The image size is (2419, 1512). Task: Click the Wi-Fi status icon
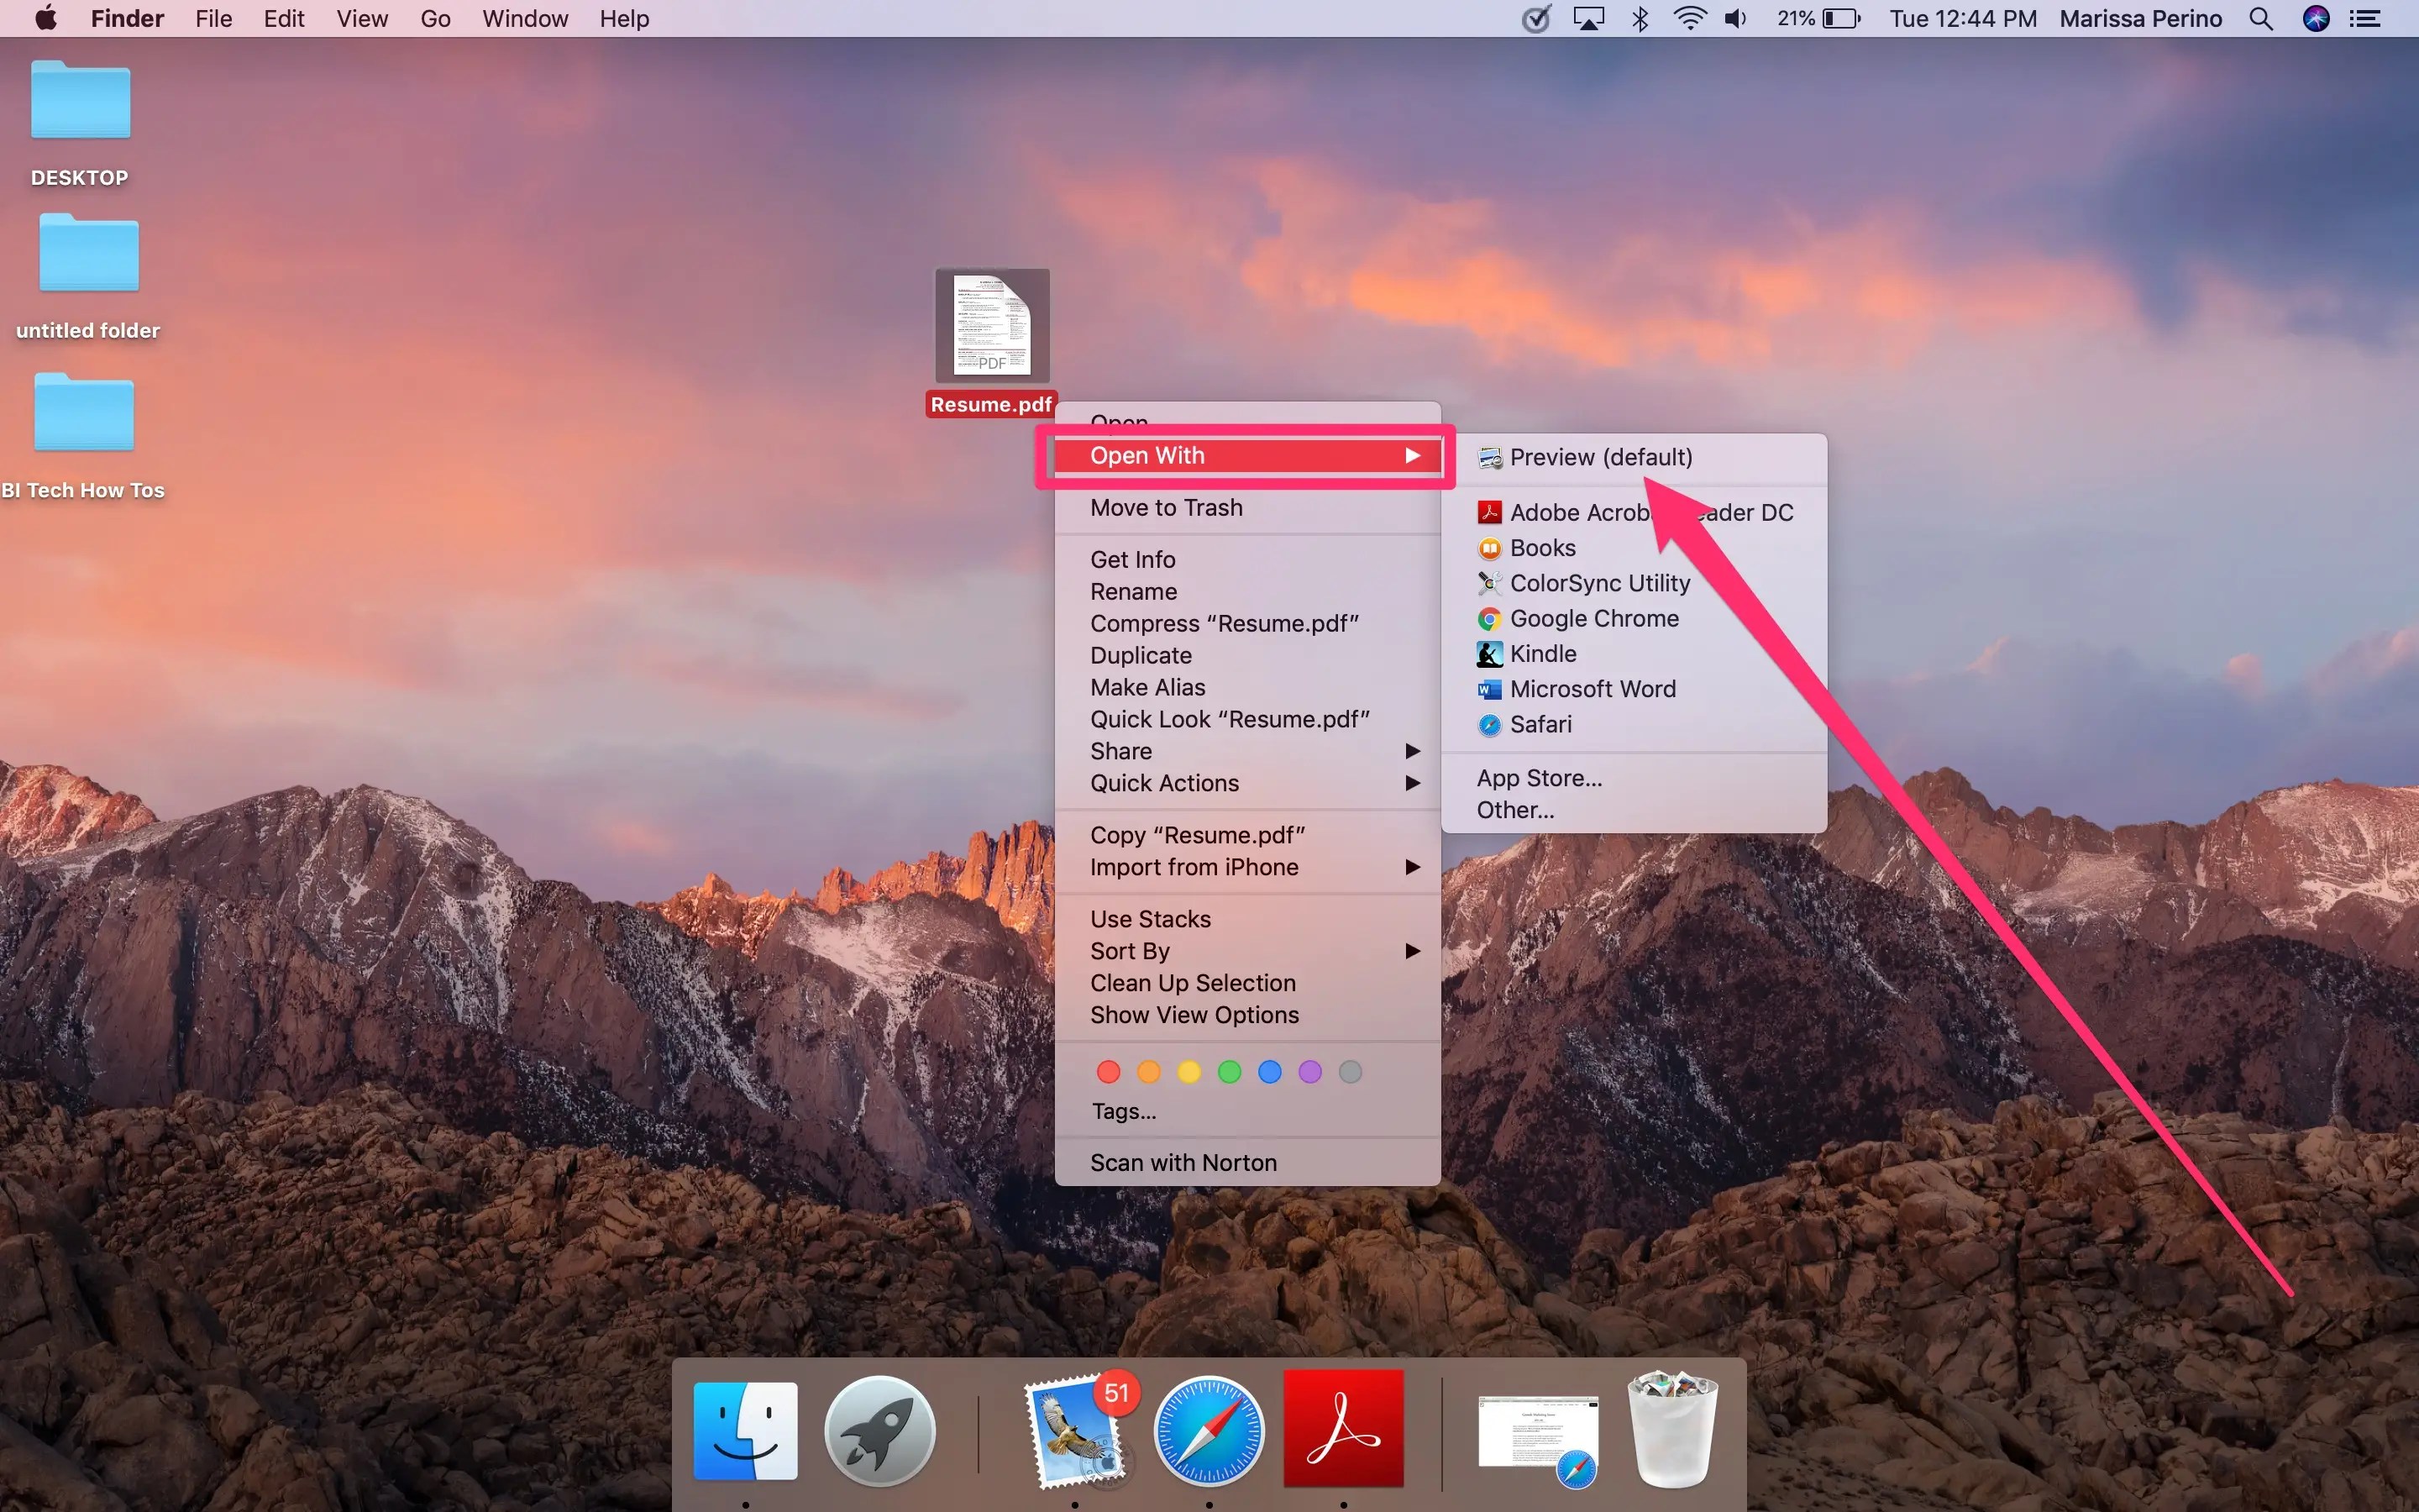pyautogui.click(x=1688, y=19)
